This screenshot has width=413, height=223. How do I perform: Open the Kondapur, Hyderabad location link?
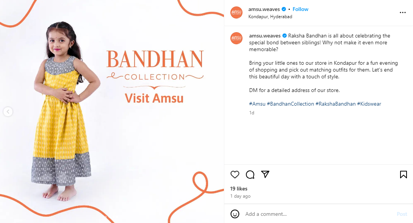[x=270, y=17]
